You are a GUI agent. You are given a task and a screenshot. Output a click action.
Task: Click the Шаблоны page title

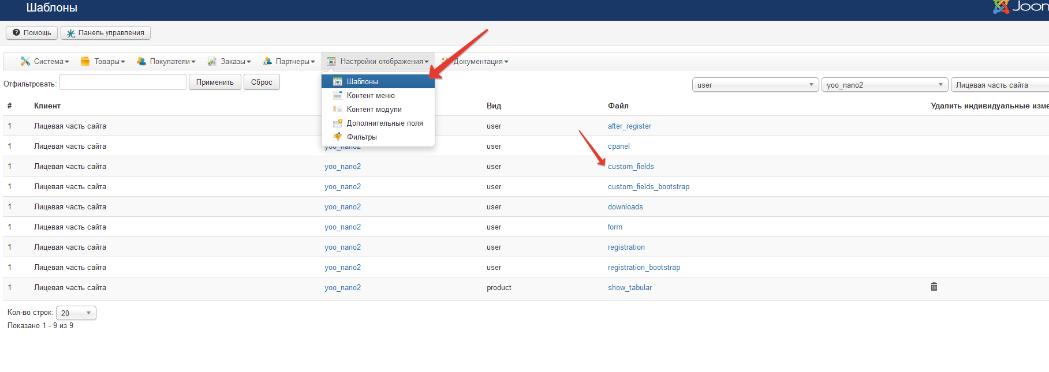52,7
